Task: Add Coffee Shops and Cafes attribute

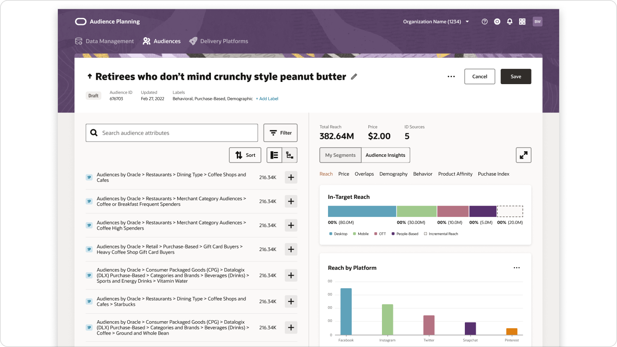Action: tap(291, 177)
